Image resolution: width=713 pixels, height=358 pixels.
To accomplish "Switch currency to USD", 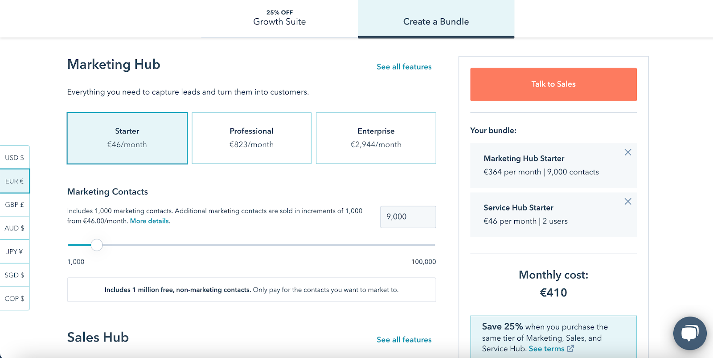I will point(14,157).
